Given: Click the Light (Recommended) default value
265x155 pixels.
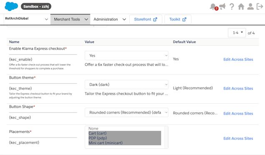Looking at the screenshot, I should coord(193,88).
